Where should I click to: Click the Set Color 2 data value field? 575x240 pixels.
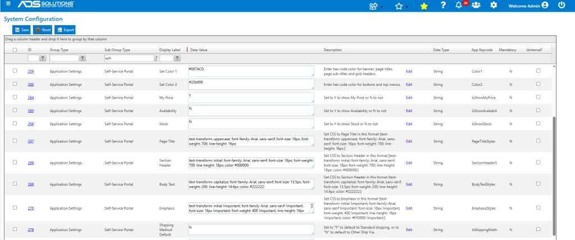251,84
